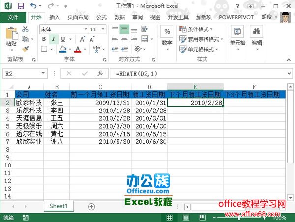The image size is (295, 222).
Task: Switch to the 公式 Formulas tab
Action: click(102, 17)
